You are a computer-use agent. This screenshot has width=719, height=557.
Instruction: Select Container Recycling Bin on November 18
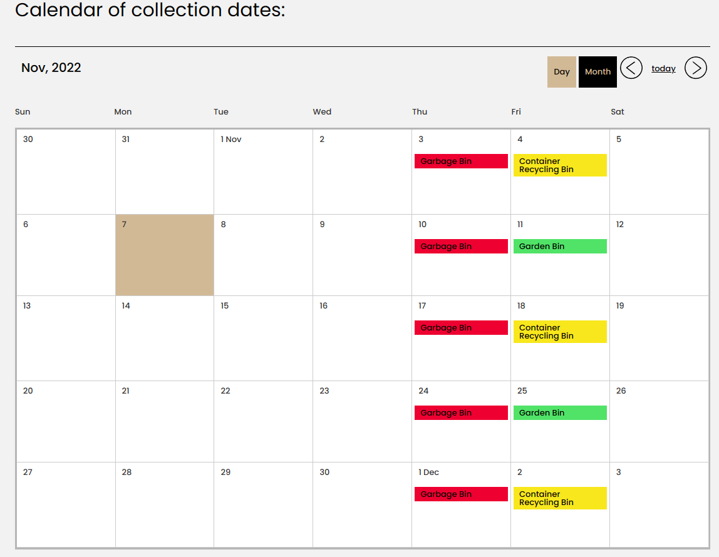(x=560, y=332)
